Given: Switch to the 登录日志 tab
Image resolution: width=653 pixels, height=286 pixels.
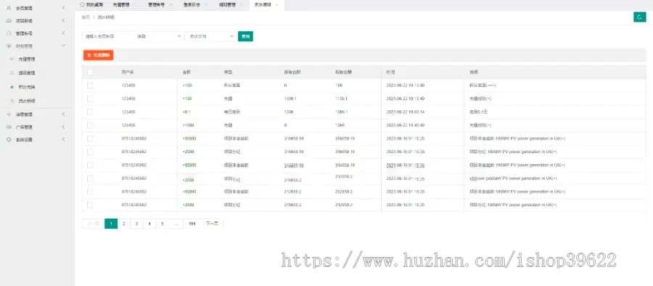Looking at the screenshot, I should [192, 5].
